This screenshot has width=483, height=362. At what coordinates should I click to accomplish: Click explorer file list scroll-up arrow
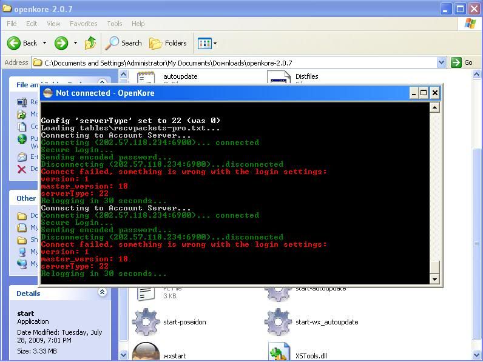(x=476, y=74)
